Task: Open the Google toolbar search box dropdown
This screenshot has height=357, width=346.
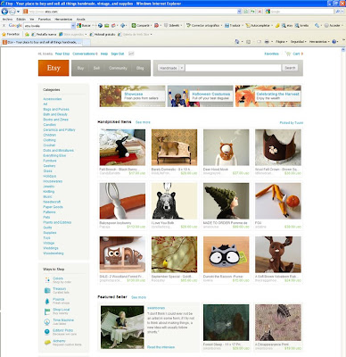Action: (73, 26)
